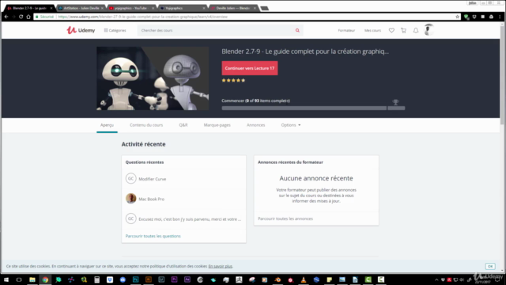This screenshot has width=506, height=285.
Task: Click the notifications bell icon
Action: pos(416,30)
